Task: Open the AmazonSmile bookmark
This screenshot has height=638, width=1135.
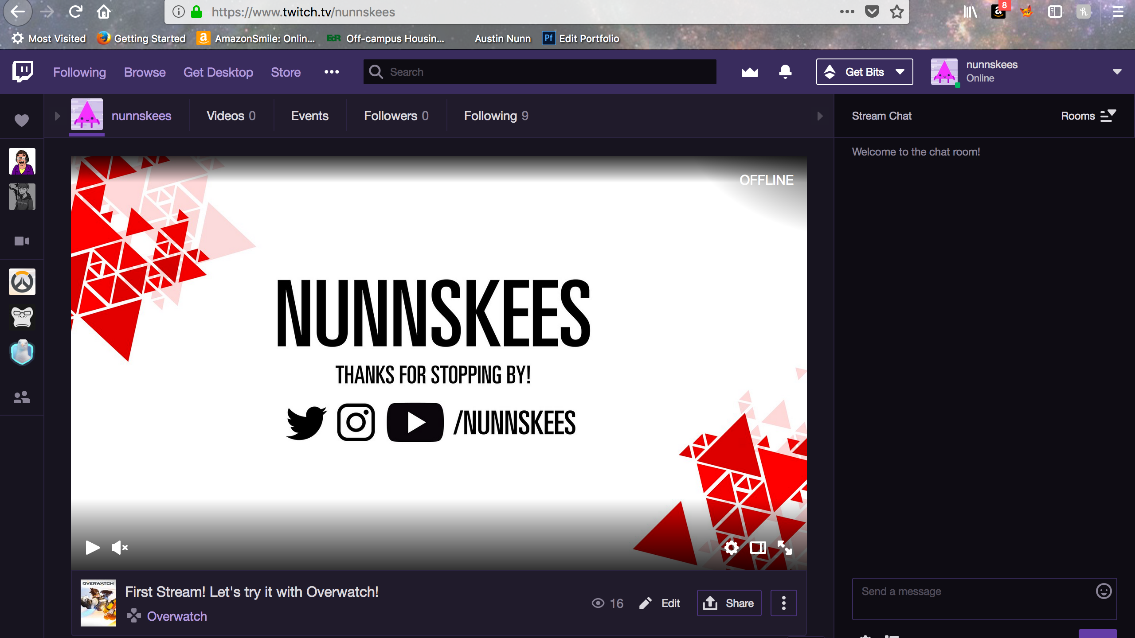Action: point(256,39)
